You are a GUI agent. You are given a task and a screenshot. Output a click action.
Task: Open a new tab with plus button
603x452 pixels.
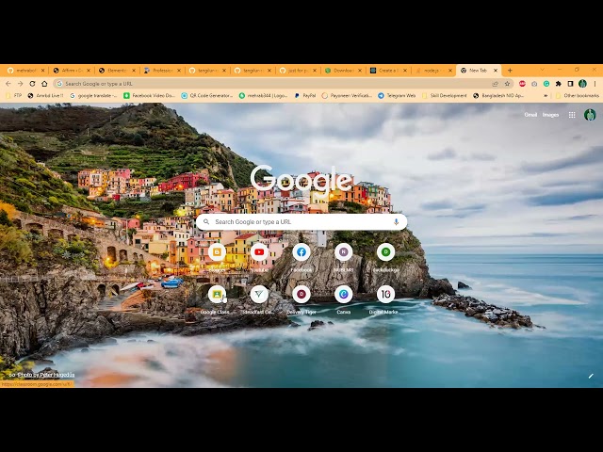coord(510,71)
